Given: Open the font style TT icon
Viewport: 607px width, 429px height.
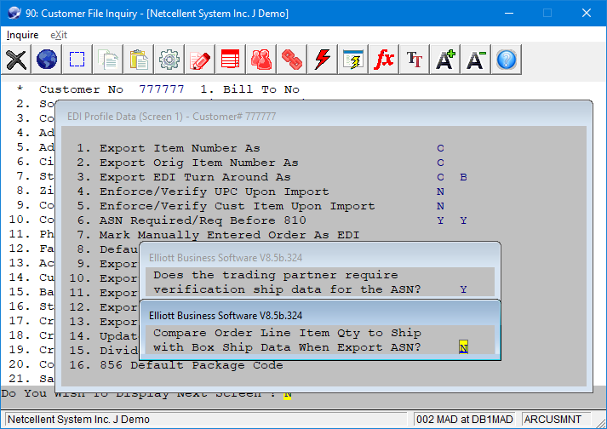Looking at the screenshot, I should (415, 60).
